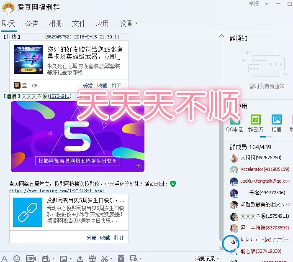This screenshot has width=293, height=262.
Task: Click the QQ number 15754911 in chat
Action: point(60,96)
